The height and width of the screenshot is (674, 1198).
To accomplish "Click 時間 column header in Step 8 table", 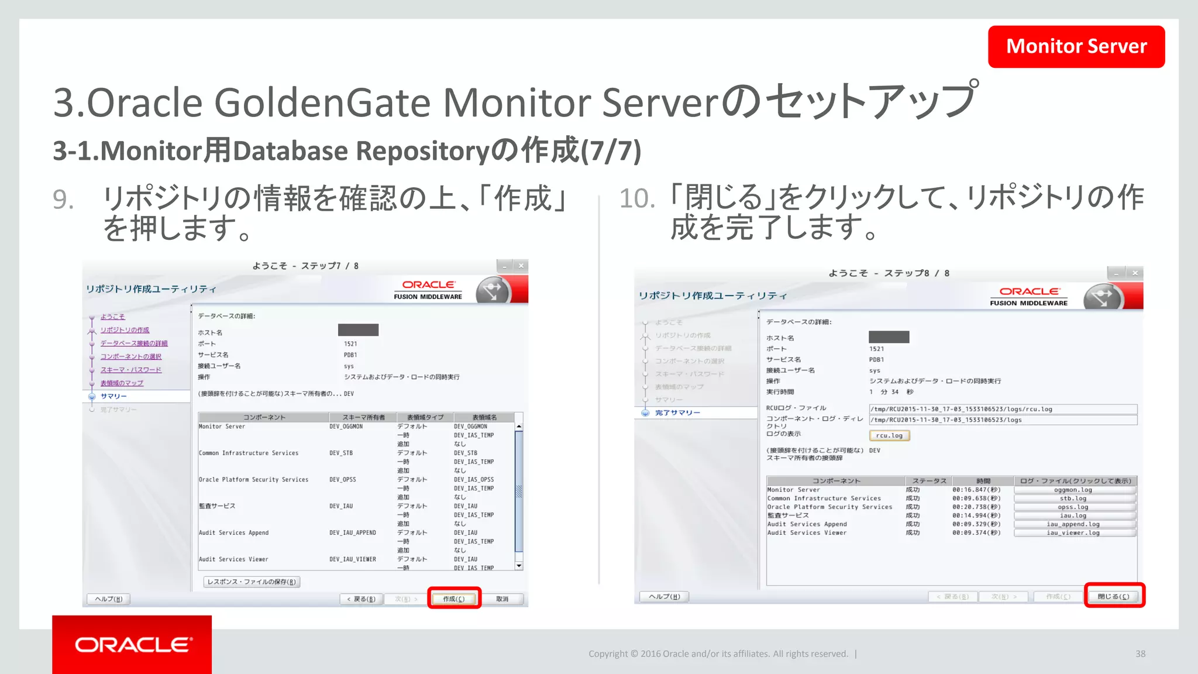I will [983, 481].
